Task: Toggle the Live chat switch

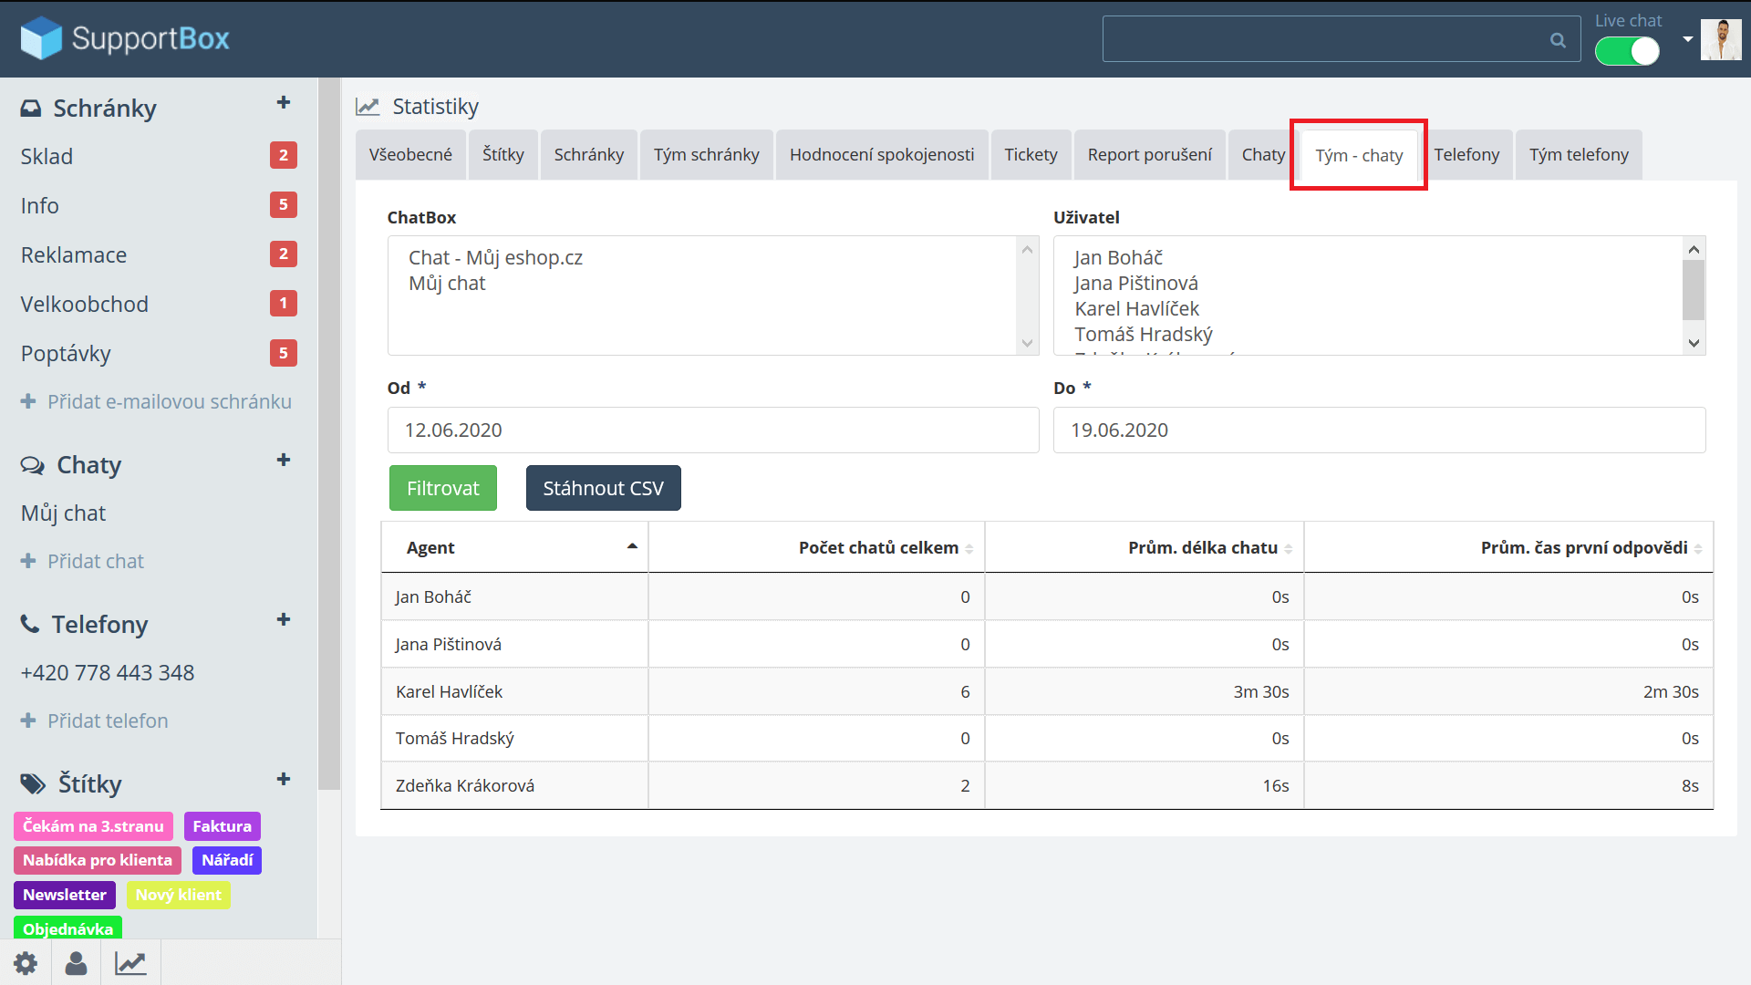Action: tap(1627, 51)
